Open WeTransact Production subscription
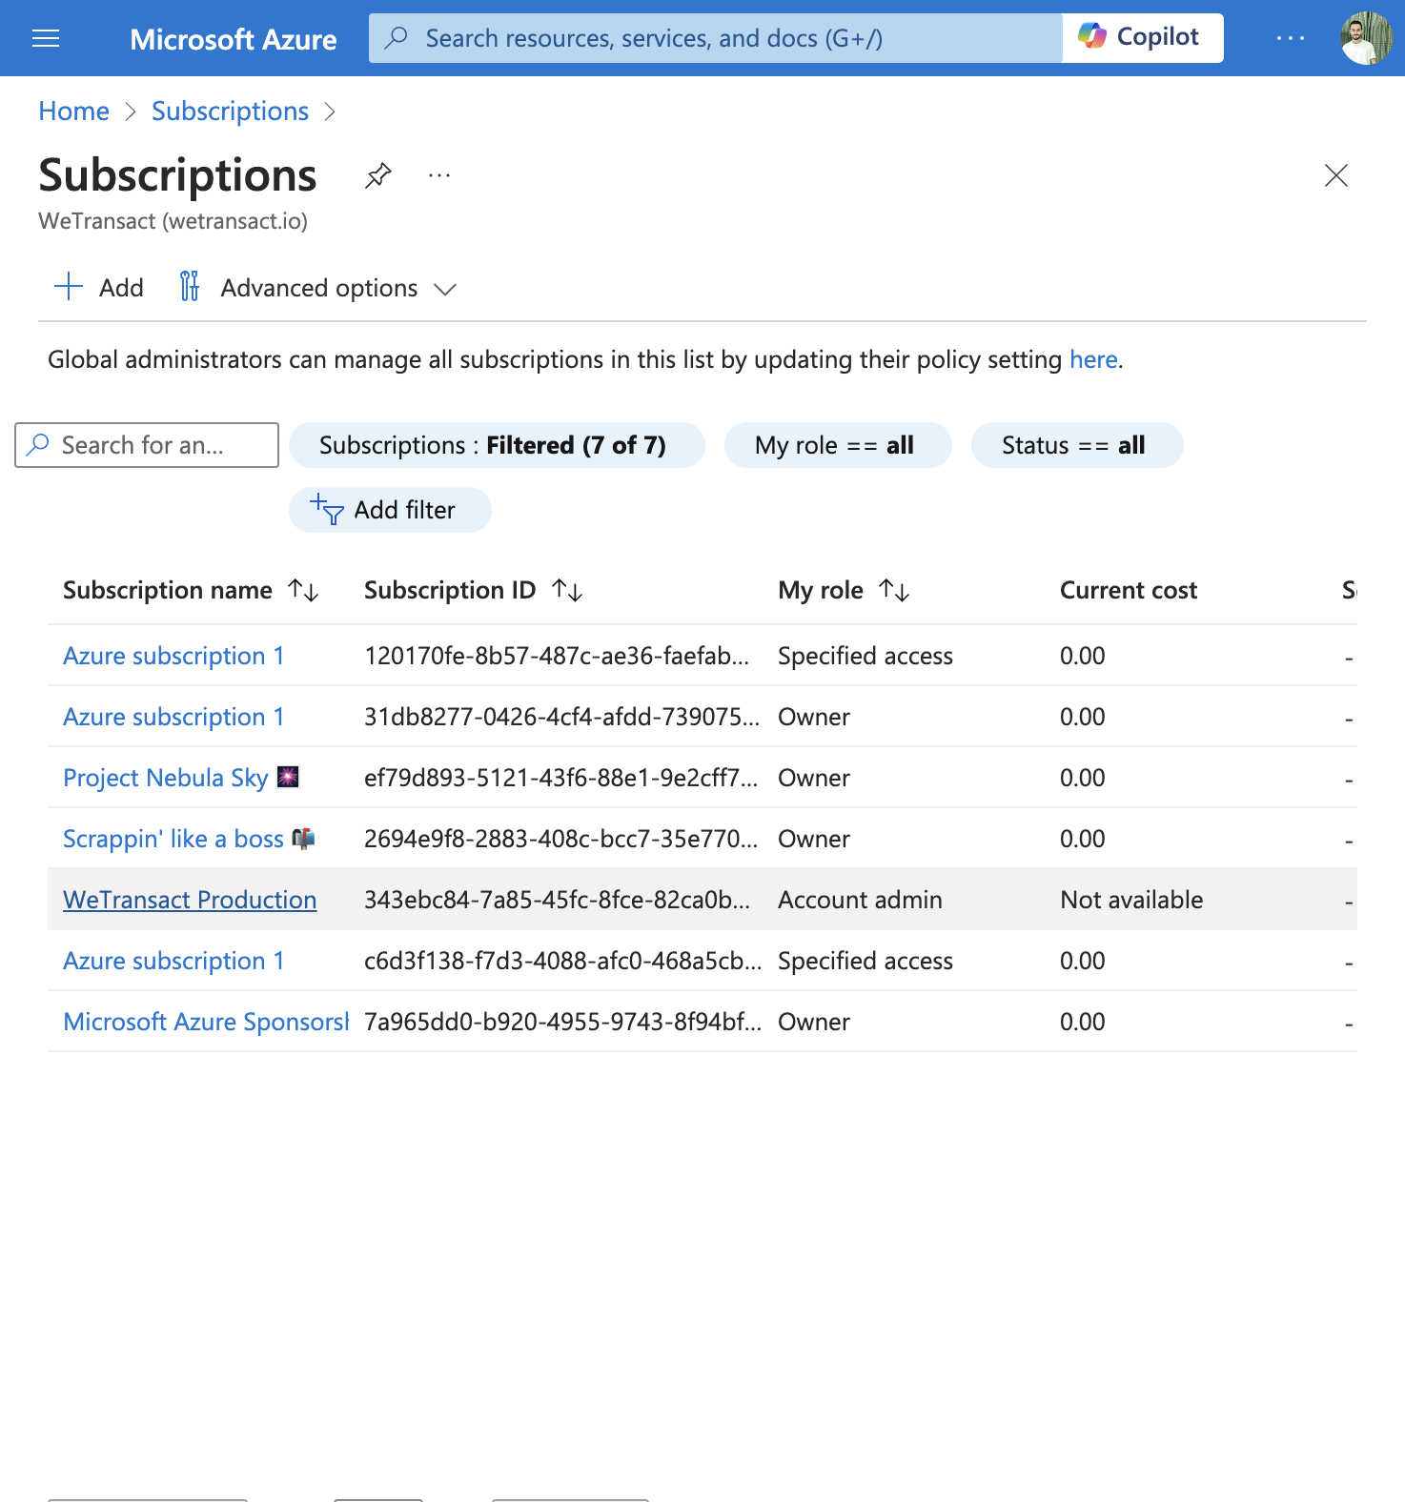 coord(190,900)
